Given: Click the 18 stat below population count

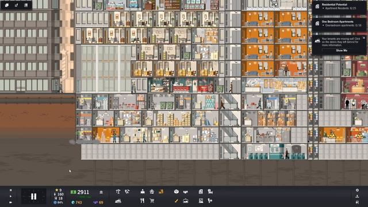Looking at the screenshot, I should tap(59, 198).
